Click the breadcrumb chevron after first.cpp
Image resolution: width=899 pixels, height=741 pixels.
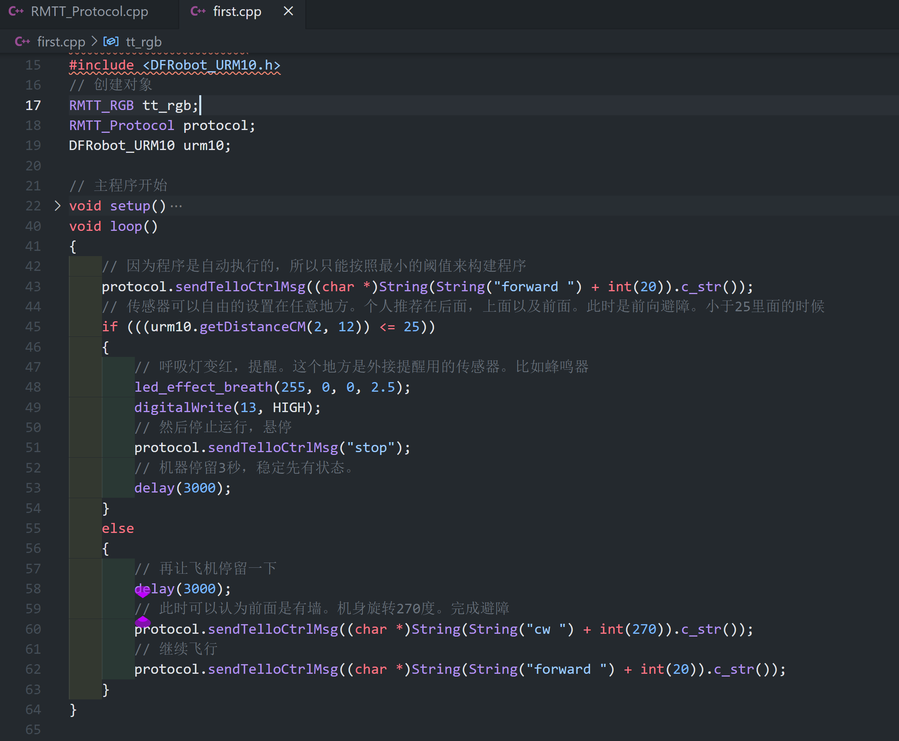coord(94,41)
